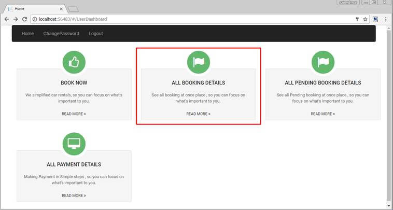393x210 pixels.
Task: Click Logout in the navigation bar
Action: click(x=96, y=34)
